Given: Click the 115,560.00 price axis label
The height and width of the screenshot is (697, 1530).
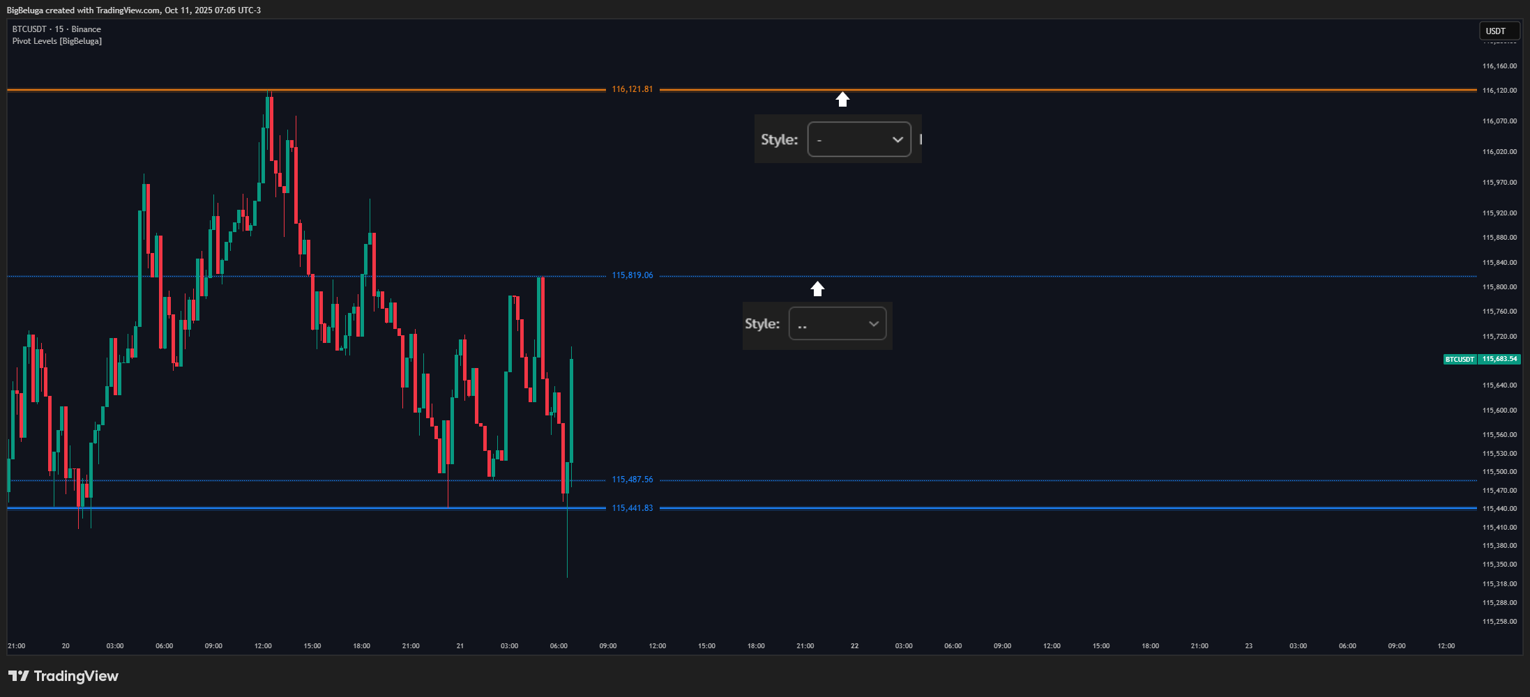Looking at the screenshot, I should pos(1499,435).
